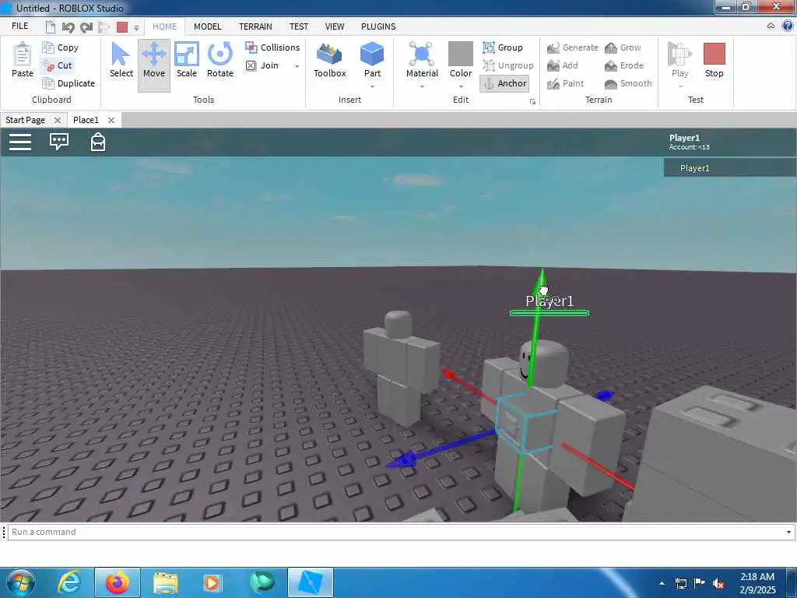Open the command bar history dropdown
The height and width of the screenshot is (598, 797).
click(x=788, y=532)
